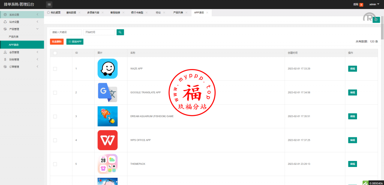Click the WAZE app icon thumbnail
The image size is (384, 185).
[108, 69]
